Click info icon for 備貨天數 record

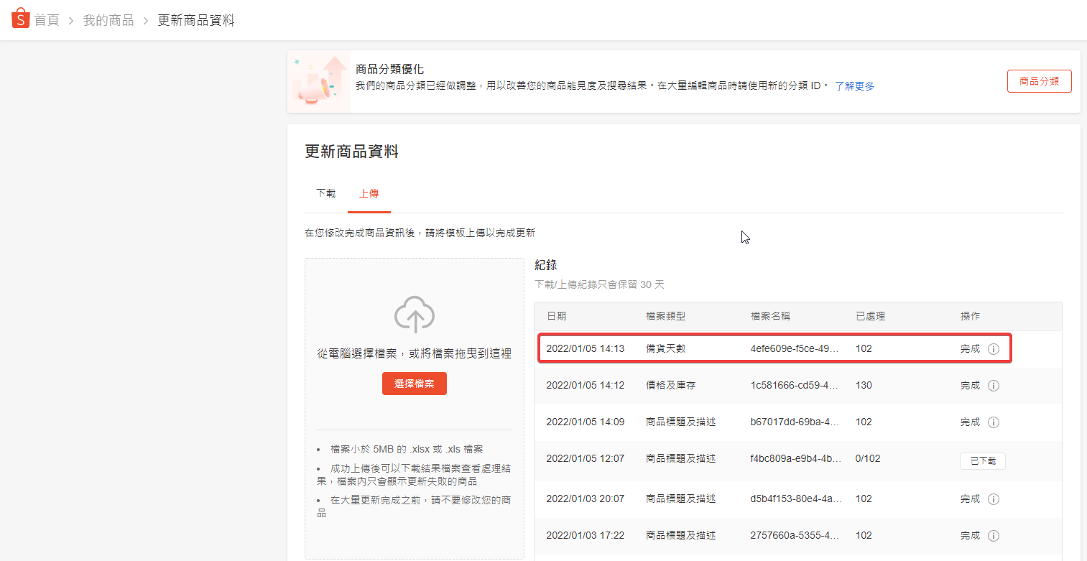click(994, 349)
